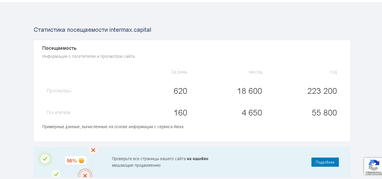
Task: Select the daily visitors value 160
Action: pyautogui.click(x=180, y=113)
